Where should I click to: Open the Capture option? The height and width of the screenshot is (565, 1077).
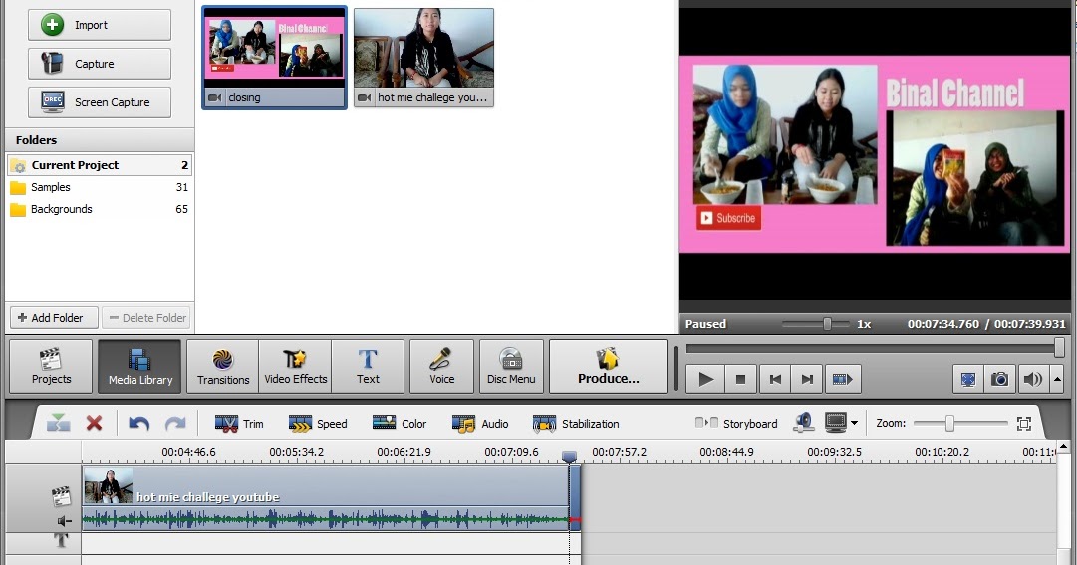click(x=100, y=64)
